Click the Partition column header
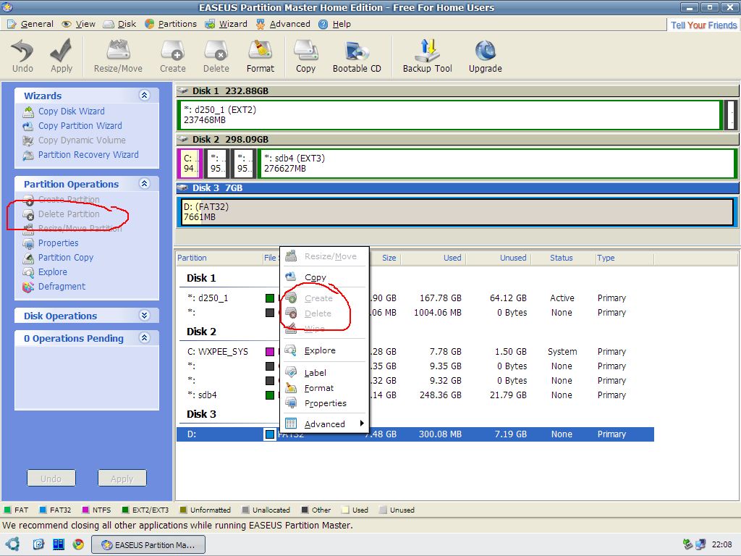 (x=219, y=258)
